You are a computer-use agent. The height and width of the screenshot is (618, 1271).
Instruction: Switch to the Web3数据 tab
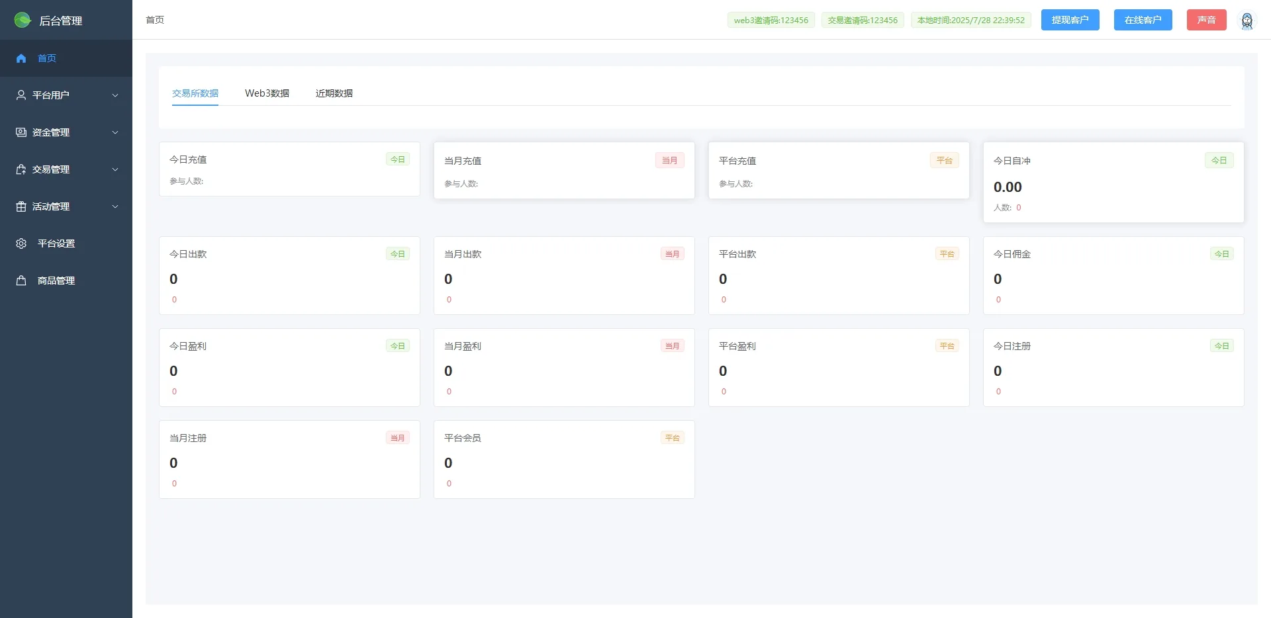267,93
